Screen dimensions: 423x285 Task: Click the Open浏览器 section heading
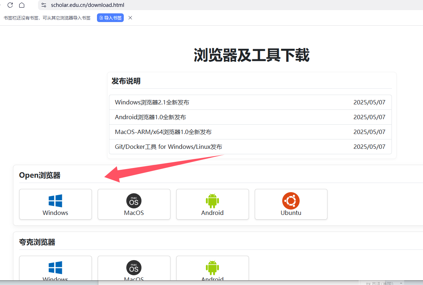point(40,175)
